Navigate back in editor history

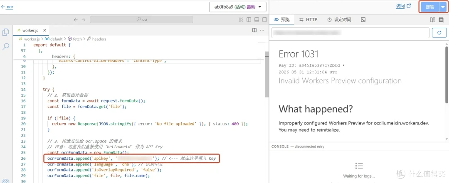(76, 20)
